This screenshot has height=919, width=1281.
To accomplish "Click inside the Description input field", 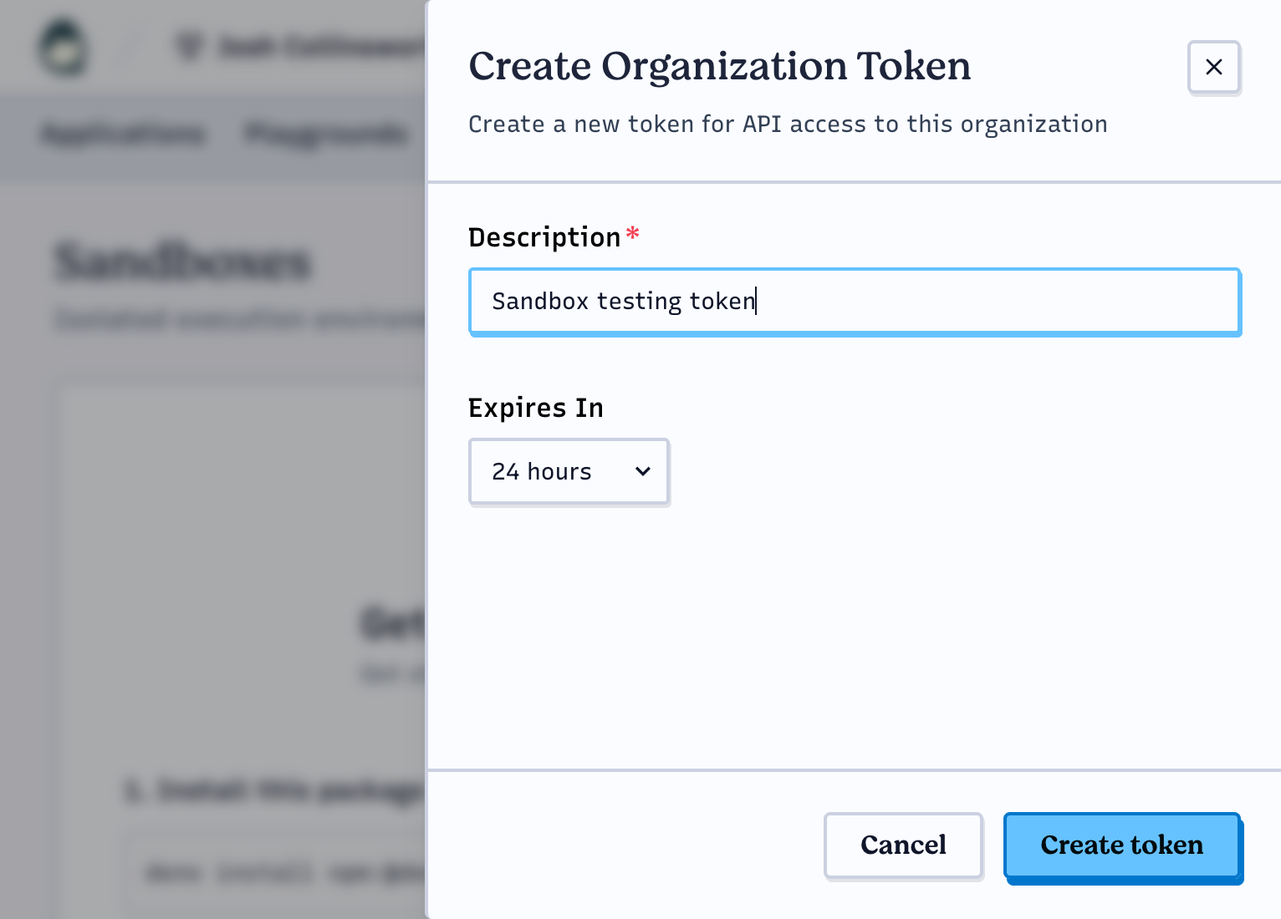I will pos(853,302).
